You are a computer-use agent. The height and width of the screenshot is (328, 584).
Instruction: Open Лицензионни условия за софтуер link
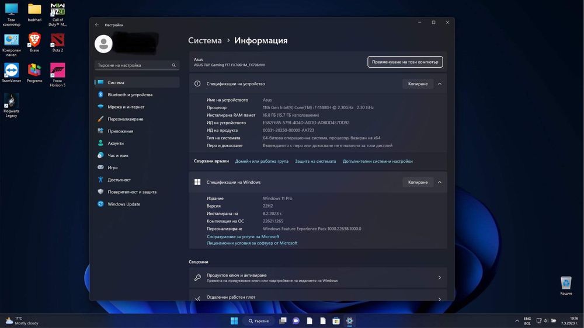[252, 243]
